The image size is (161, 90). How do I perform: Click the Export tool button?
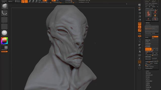(x=155, y=2)
